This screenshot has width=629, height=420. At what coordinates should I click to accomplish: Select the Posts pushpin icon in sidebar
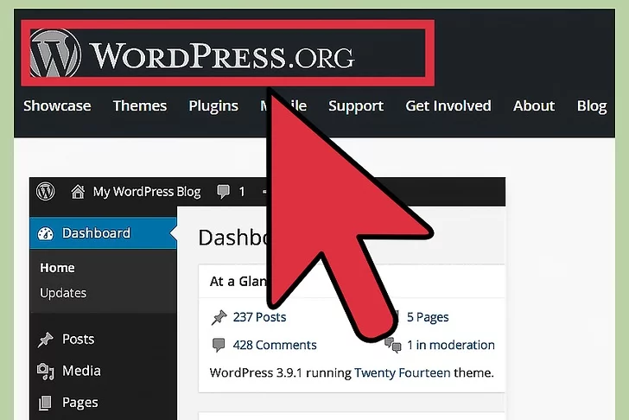click(x=46, y=340)
